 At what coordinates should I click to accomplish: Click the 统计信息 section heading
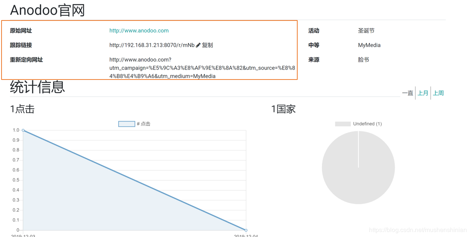(37, 87)
